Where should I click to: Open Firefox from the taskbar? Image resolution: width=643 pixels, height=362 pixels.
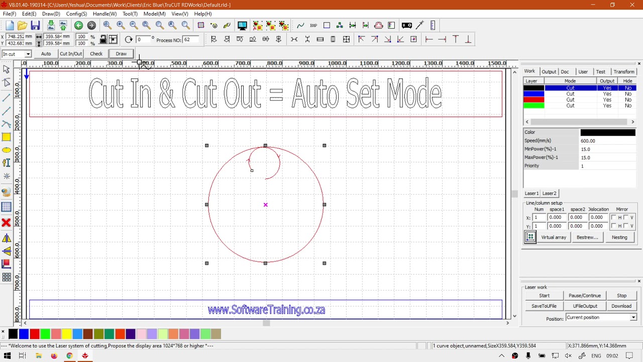click(x=54, y=356)
